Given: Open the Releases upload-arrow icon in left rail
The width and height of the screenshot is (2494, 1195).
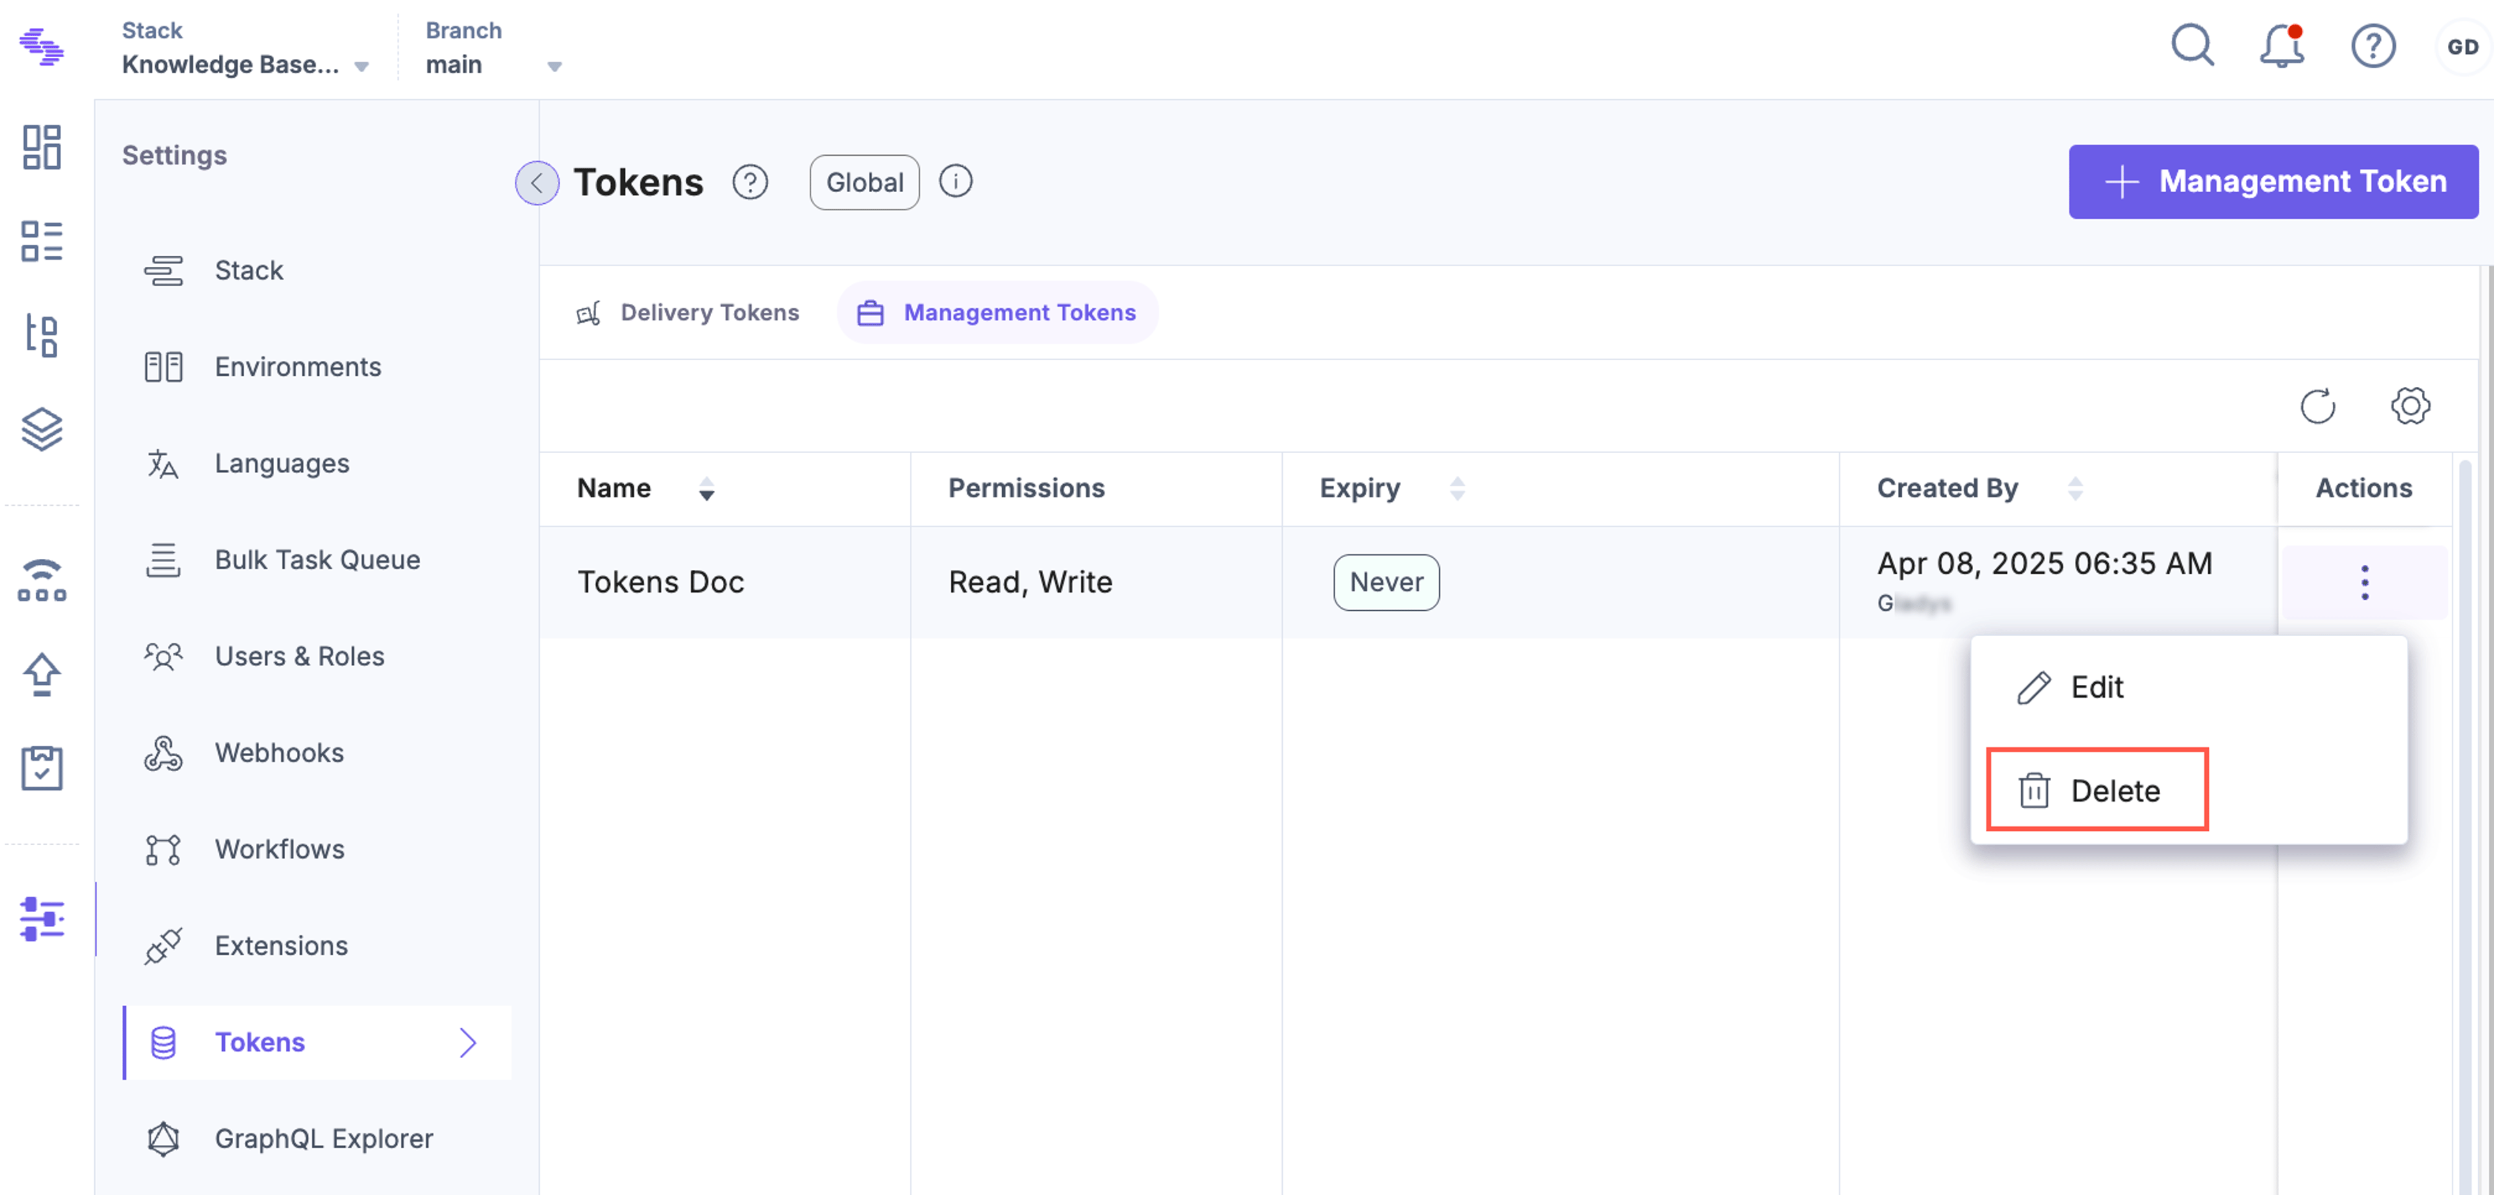Looking at the screenshot, I should (x=42, y=674).
